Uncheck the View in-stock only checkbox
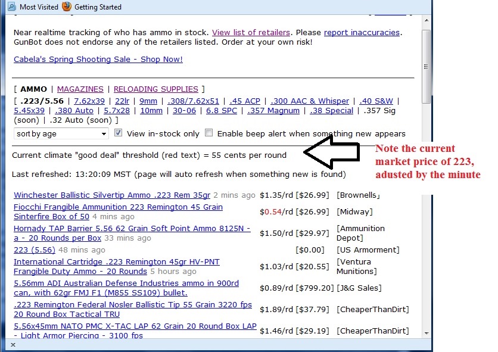 [x=118, y=133]
